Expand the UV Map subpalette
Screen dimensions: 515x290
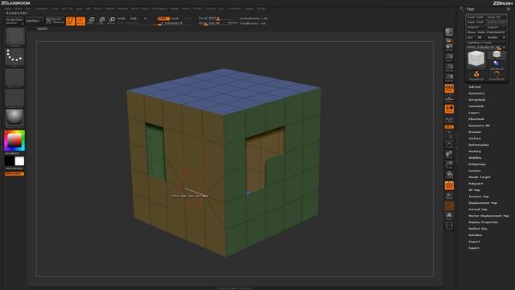tap(474, 190)
